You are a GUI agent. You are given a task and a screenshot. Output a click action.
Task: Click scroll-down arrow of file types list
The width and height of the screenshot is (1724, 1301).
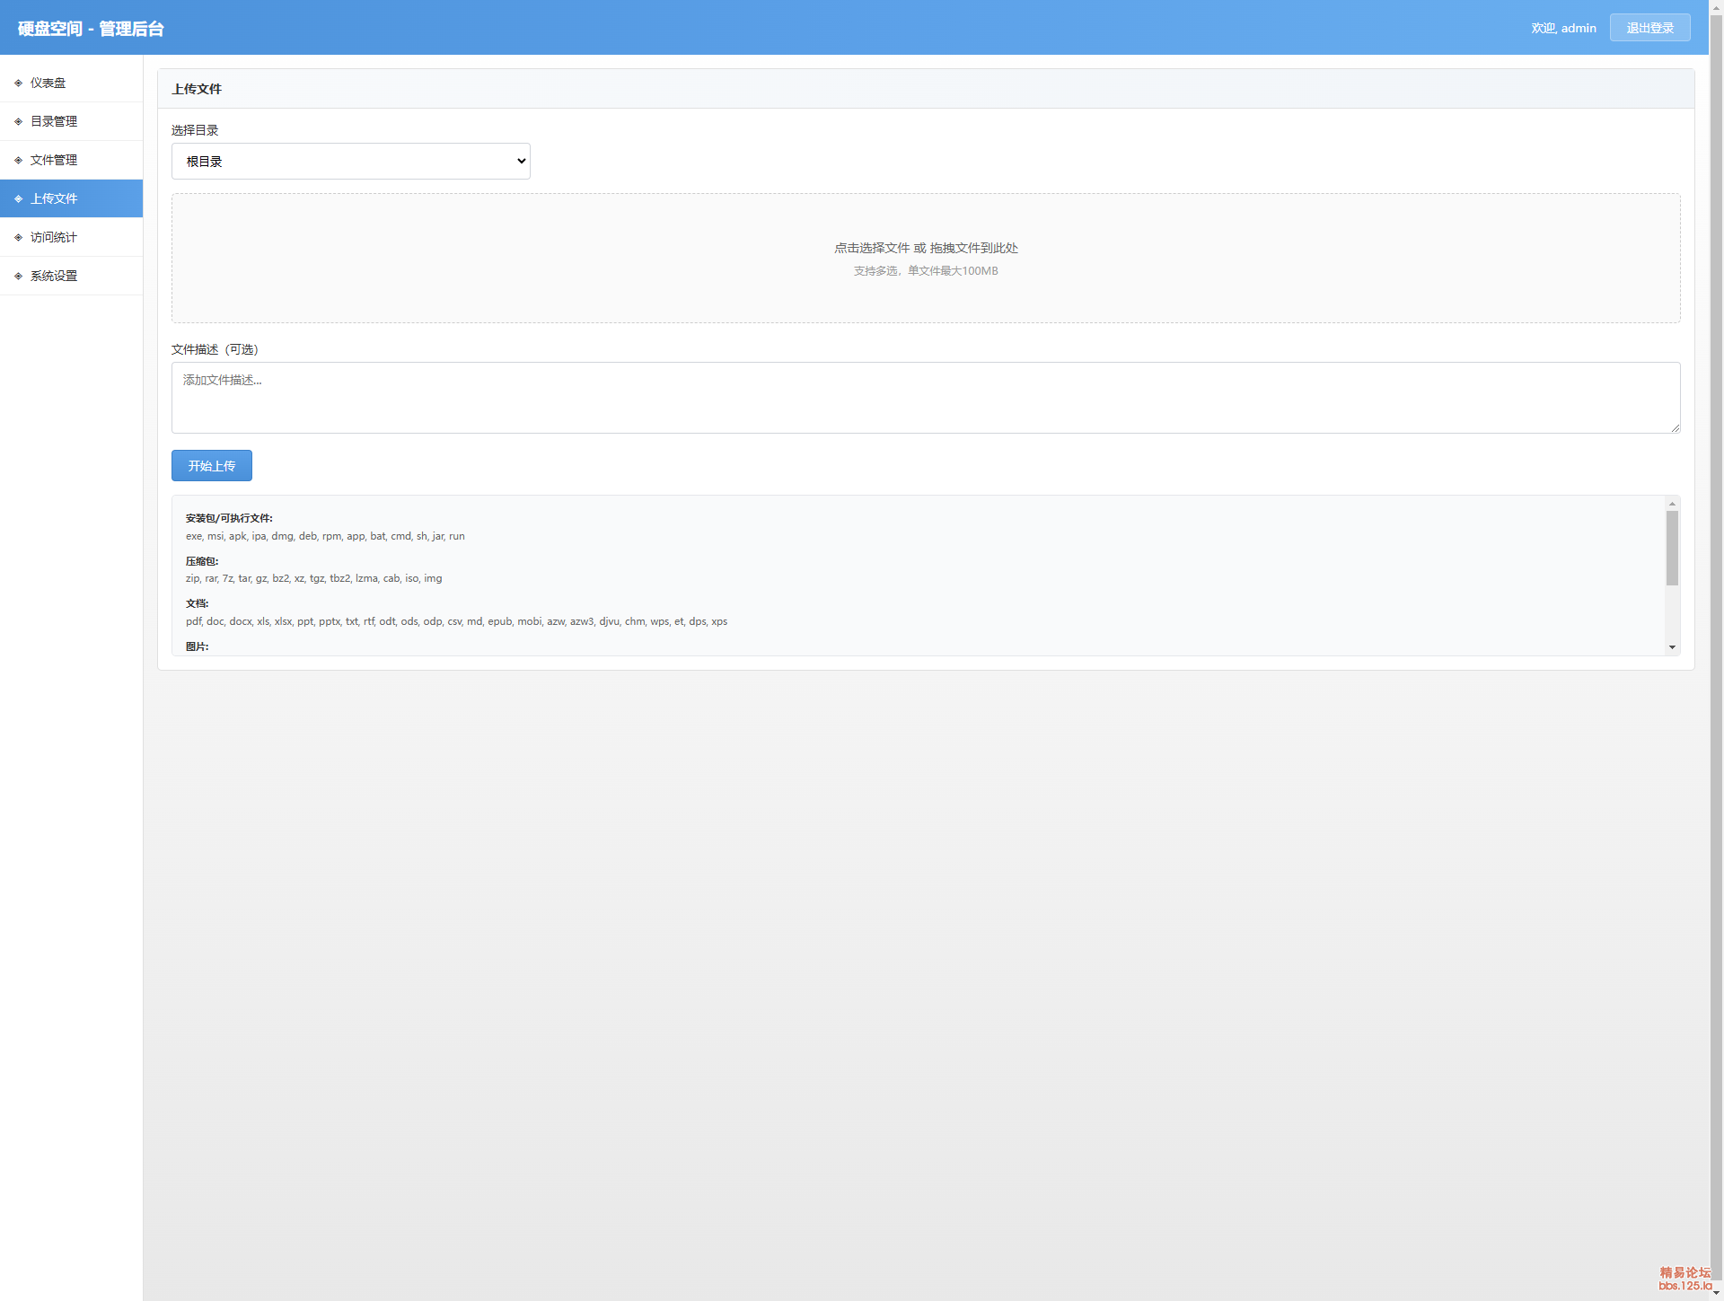[1672, 647]
